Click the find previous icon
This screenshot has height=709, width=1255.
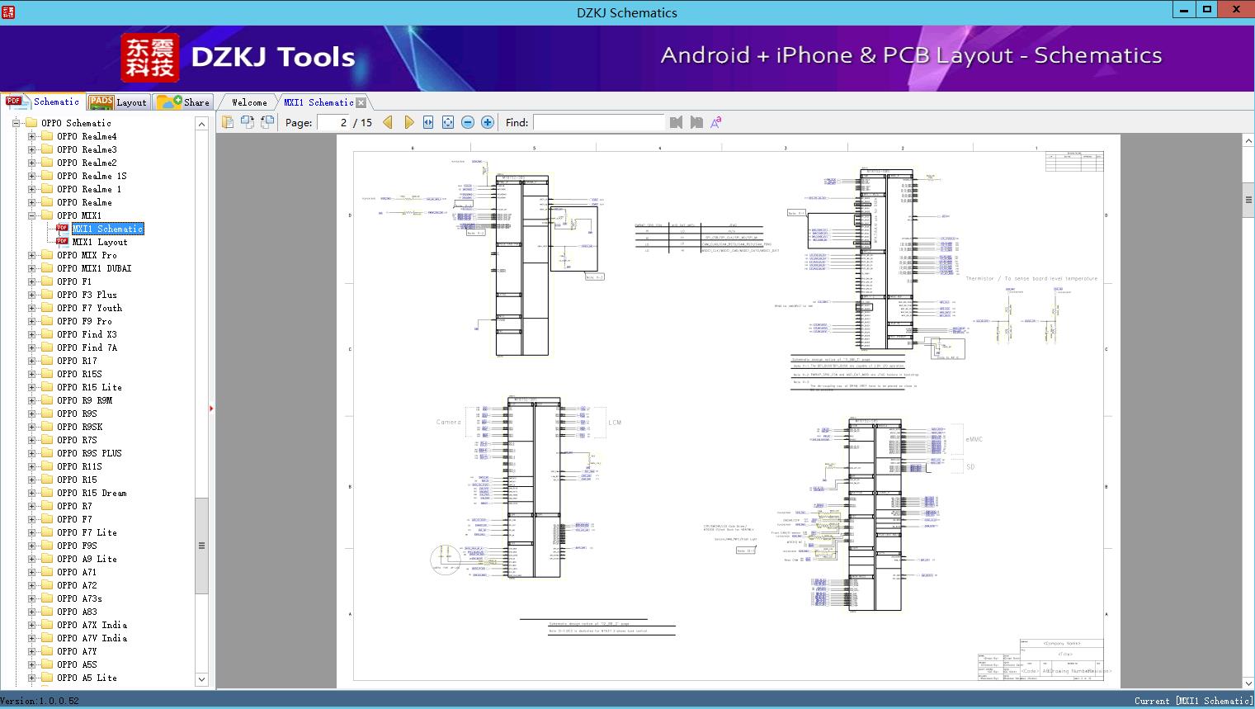click(x=677, y=122)
